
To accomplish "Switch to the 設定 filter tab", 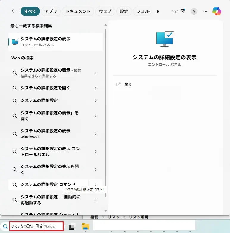I will 124,11.
